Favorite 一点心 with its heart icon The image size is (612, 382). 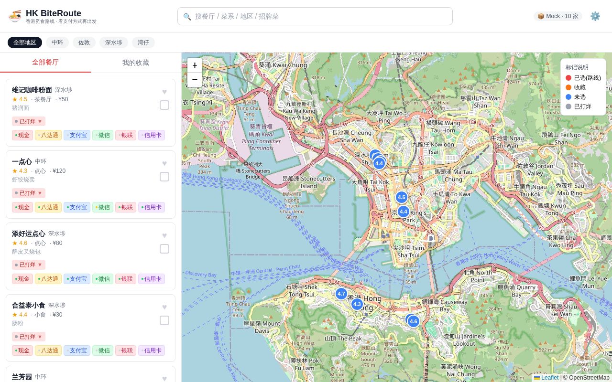[164, 163]
